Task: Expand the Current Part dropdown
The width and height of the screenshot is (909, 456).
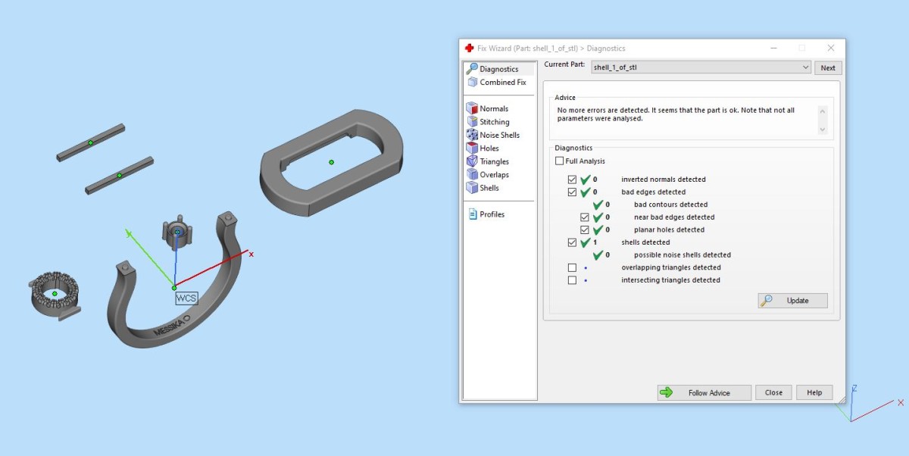Action: coord(804,67)
